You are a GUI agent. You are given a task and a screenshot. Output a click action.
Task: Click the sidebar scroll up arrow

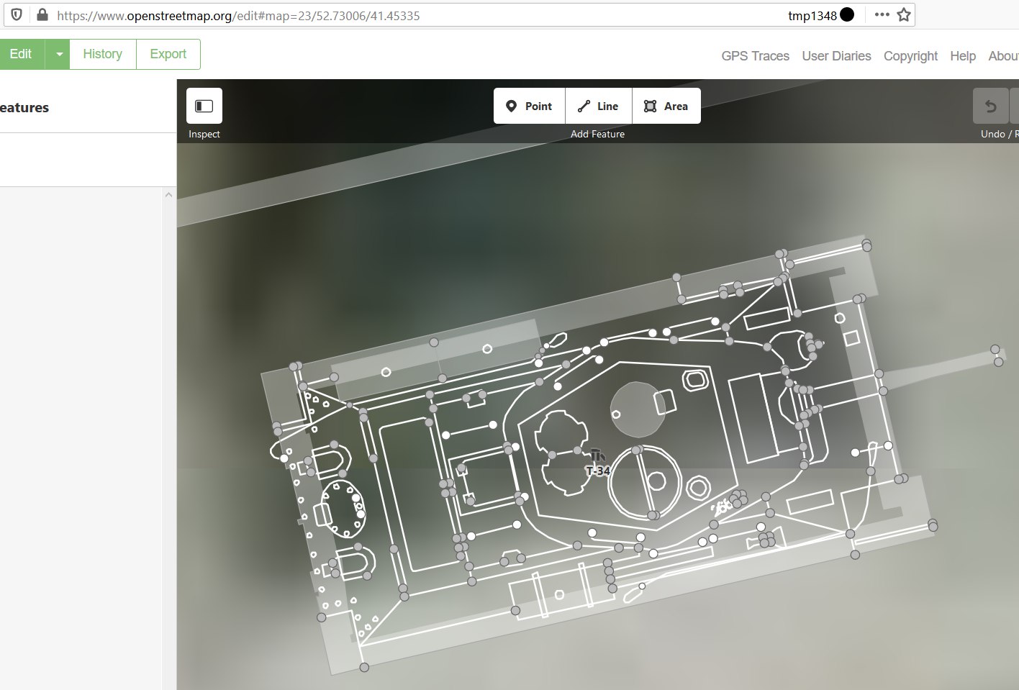[169, 195]
